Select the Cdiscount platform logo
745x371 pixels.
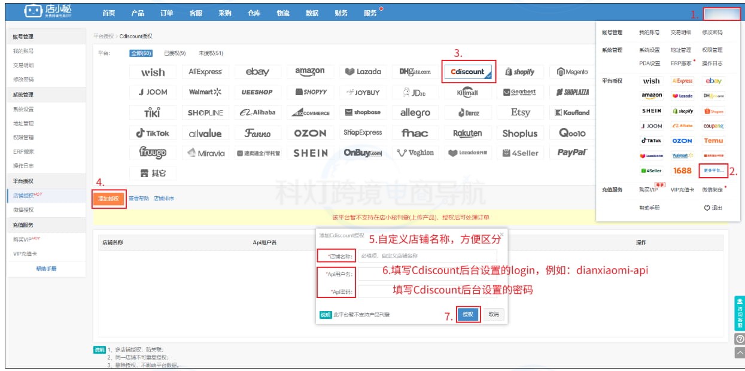(469, 72)
